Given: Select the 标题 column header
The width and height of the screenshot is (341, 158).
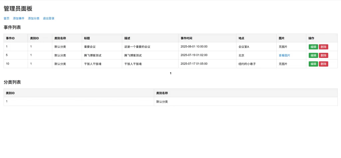Looking at the screenshot, I should click(87, 38).
